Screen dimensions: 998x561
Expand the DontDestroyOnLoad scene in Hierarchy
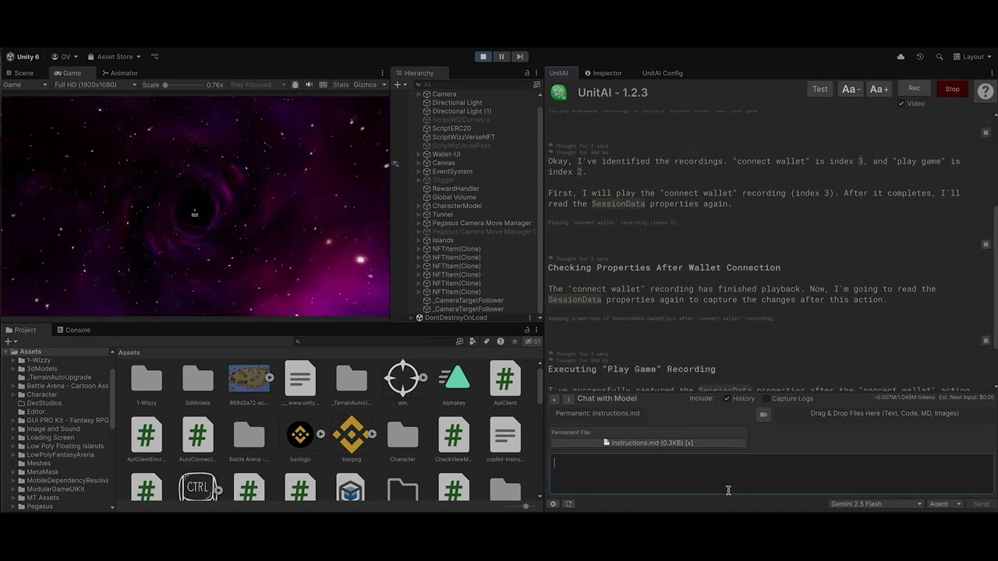point(412,318)
